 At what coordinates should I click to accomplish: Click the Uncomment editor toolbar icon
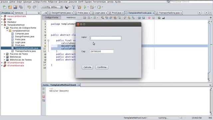[x=163, y=18]
